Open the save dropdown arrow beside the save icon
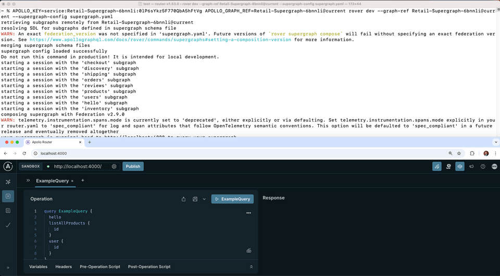500x276 pixels. 204,199
